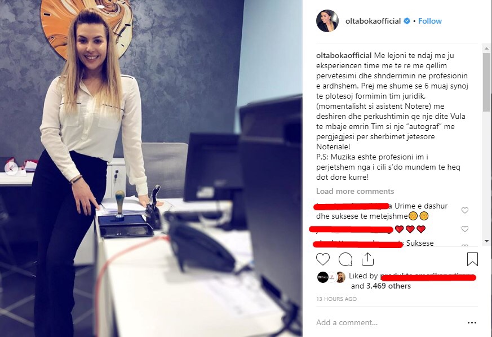Open the caption's oltabokaofficial username link
492x337 pixels.
(x=344, y=56)
